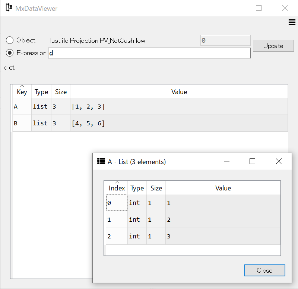This screenshot has width=298, height=289.
Task: Click the Value column header in dict table
Action: 179,92
